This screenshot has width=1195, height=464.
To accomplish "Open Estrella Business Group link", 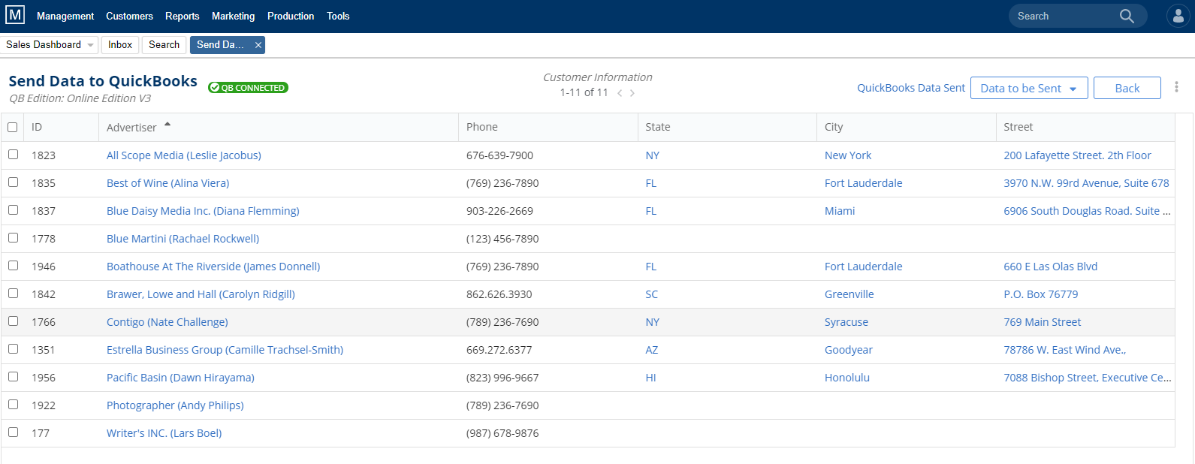I will tap(225, 350).
